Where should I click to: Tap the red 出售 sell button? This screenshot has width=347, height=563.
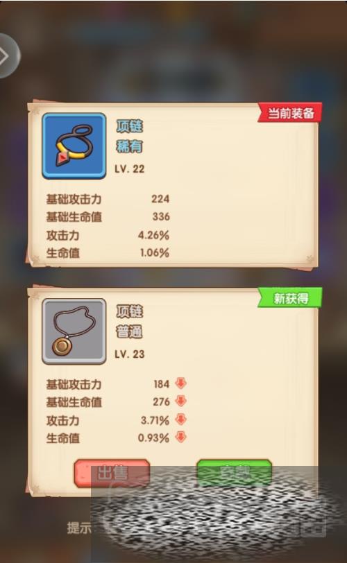(112, 474)
